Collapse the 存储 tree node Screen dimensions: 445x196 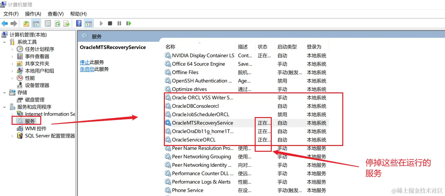(5, 92)
